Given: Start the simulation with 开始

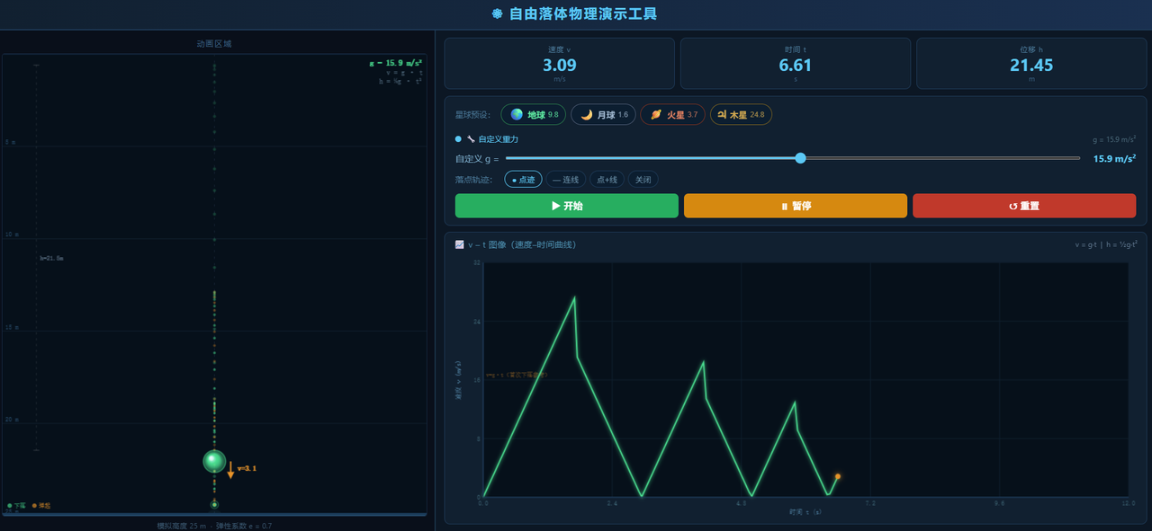Looking at the screenshot, I should [x=567, y=206].
